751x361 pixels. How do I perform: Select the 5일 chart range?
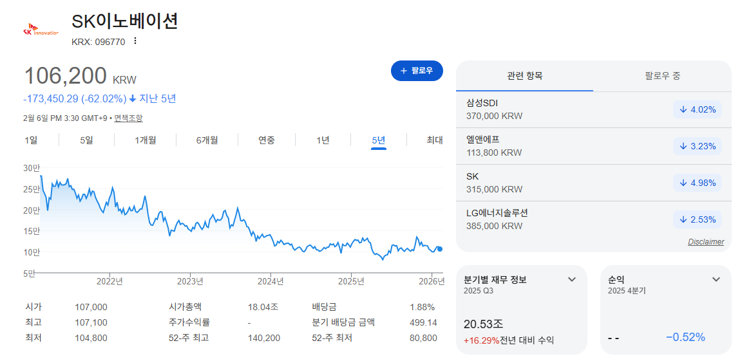click(x=87, y=140)
